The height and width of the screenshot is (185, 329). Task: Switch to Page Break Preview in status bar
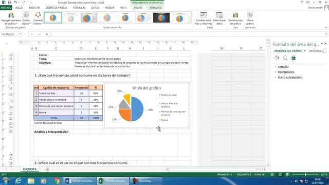pyautogui.click(x=288, y=175)
